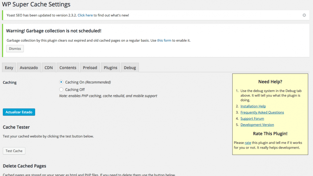Visit Frequently Asked Questions

pyautogui.click(x=262, y=112)
